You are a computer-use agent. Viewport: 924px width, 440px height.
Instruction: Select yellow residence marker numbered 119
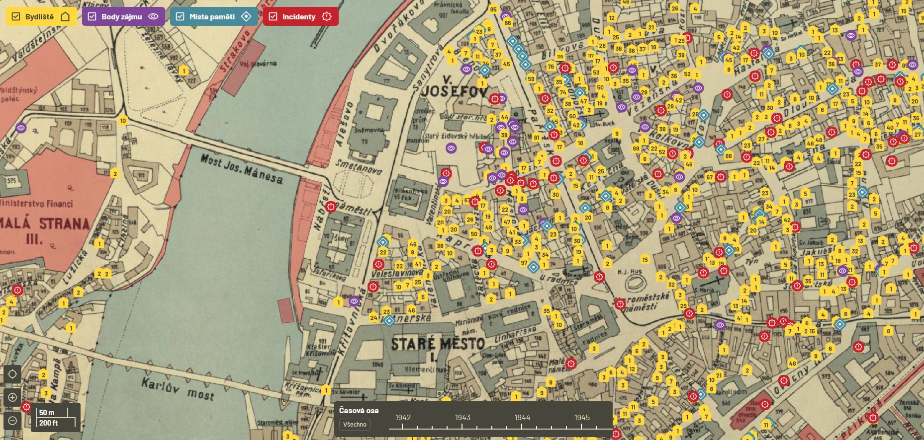560,56
